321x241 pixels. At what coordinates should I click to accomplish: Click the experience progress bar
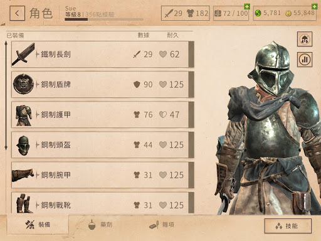point(104,19)
